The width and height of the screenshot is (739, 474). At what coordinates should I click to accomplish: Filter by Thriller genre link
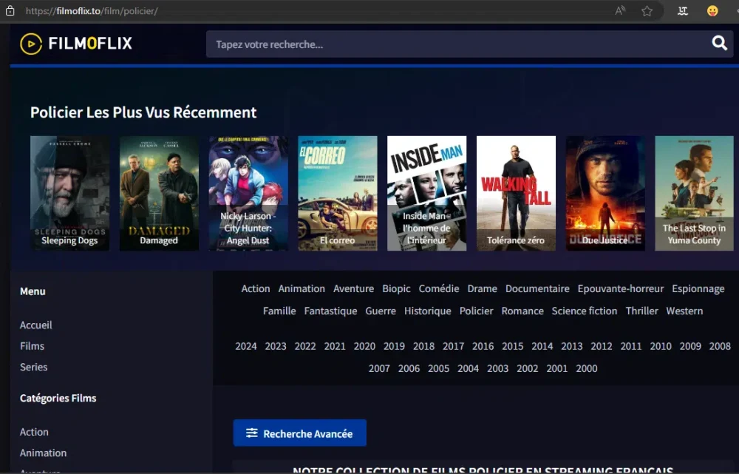point(641,311)
